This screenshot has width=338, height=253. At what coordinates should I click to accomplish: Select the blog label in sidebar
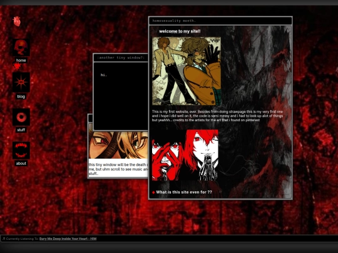[21, 97]
